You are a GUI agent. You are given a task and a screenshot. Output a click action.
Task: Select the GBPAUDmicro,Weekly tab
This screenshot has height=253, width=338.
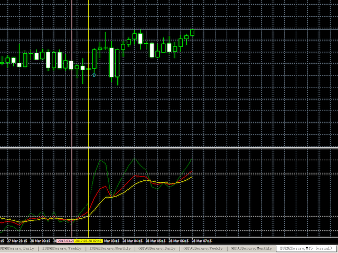203,248
